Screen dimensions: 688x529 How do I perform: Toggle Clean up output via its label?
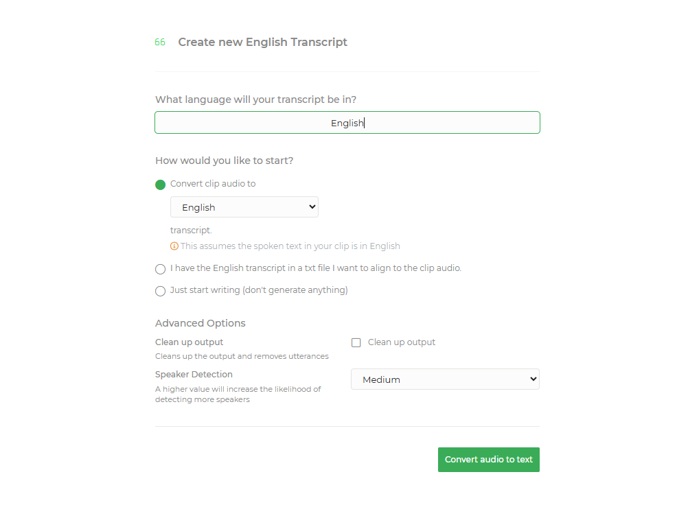pos(402,342)
